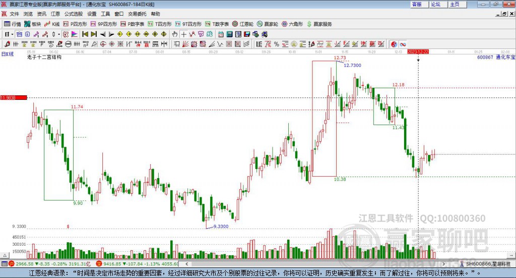Toggle the red-blue yin-yang icon
Viewport: 516px width, 278px height.
coord(394,44)
